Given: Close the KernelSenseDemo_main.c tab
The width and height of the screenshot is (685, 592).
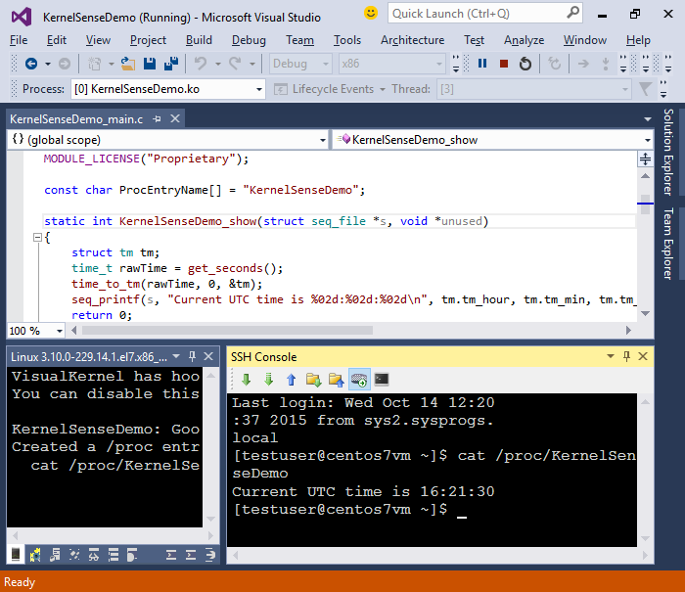Looking at the screenshot, I should (175, 118).
